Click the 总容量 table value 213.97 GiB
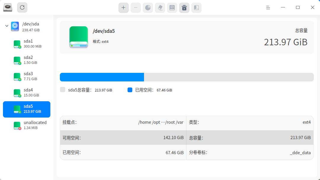 [x=301, y=138]
